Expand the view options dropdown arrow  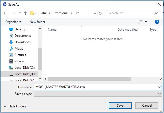pyautogui.click(x=146, y=22)
